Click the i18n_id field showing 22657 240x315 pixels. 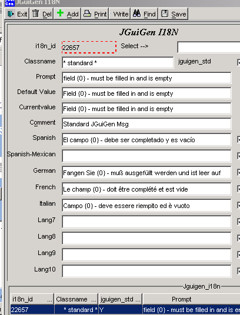point(89,48)
